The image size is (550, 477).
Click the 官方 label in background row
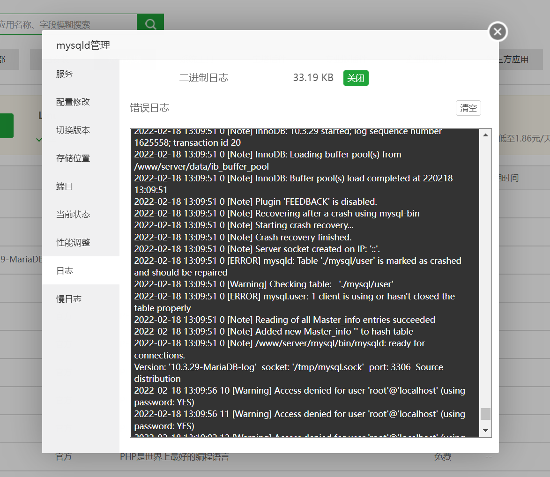point(64,457)
